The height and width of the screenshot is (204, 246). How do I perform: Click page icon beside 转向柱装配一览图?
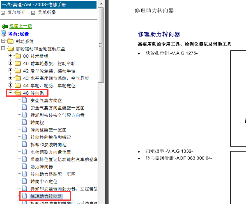click(x=25, y=129)
